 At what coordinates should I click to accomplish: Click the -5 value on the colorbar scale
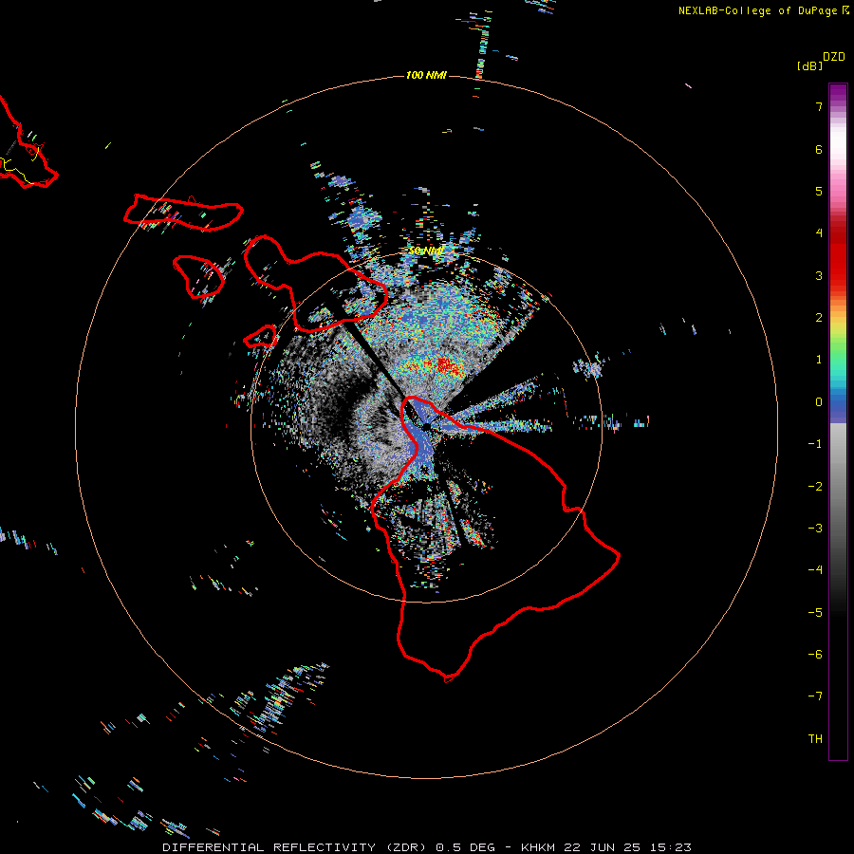tap(815, 612)
